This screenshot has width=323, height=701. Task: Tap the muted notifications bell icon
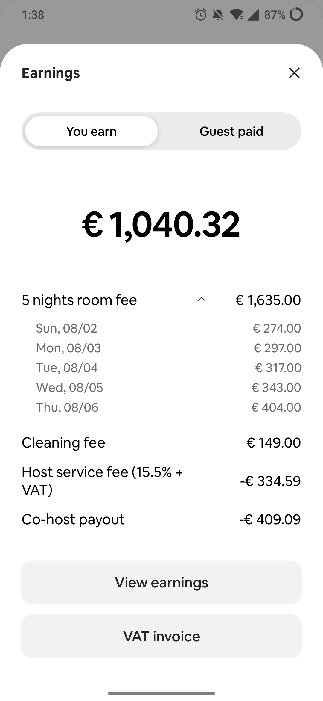coord(218,14)
